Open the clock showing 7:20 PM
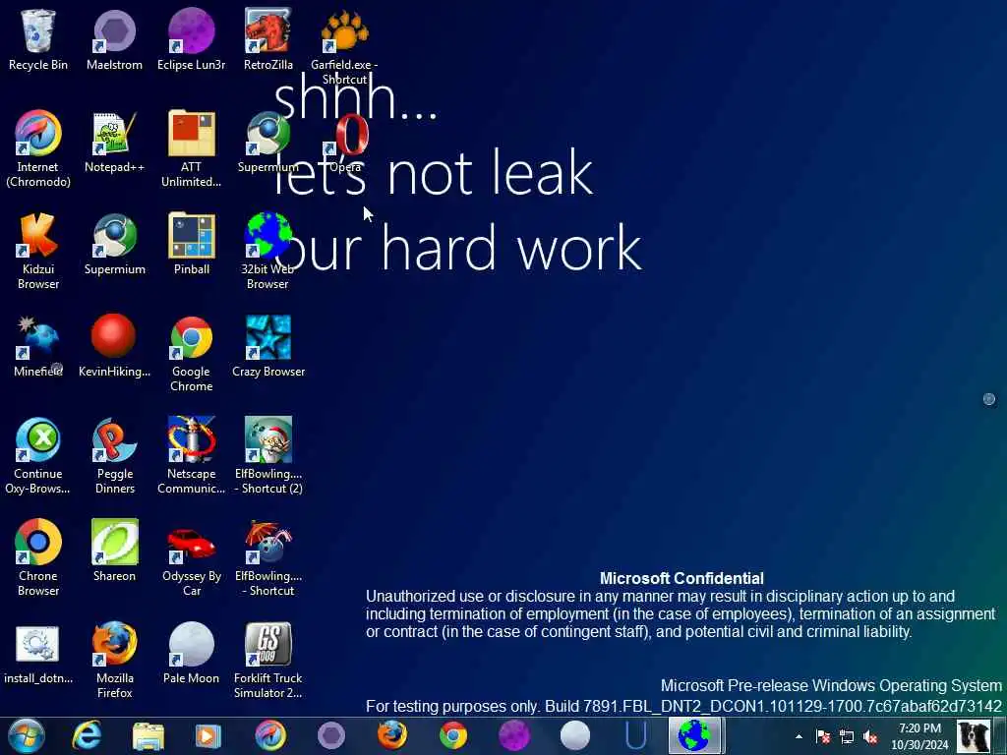 pyautogui.click(x=919, y=736)
